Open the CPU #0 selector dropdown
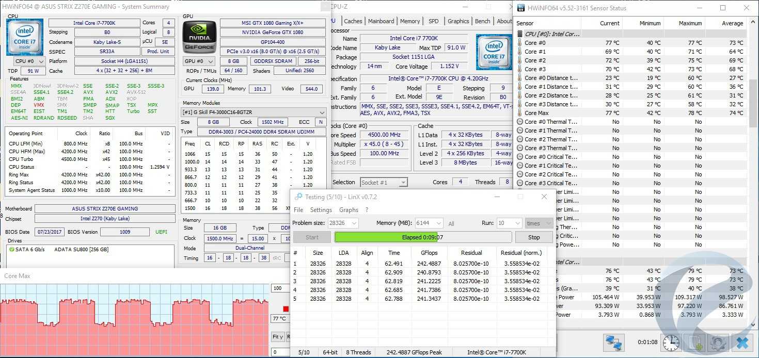The height and width of the screenshot is (358, 759). pos(25,61)
